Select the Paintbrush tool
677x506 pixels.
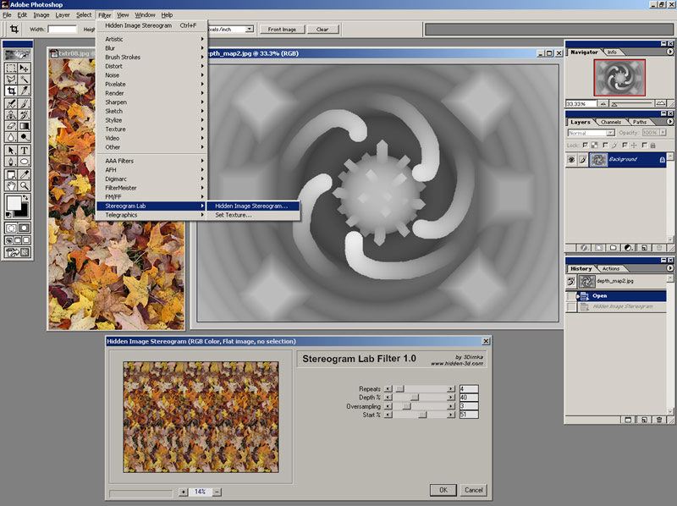[x=25, y=103]
